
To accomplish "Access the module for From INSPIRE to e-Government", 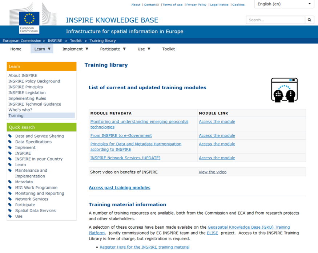I will click(x=217, y=135).
